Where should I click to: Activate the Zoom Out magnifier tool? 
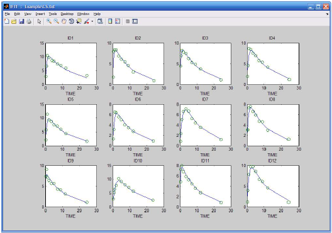pyautogui.click(x=57, y=21)
